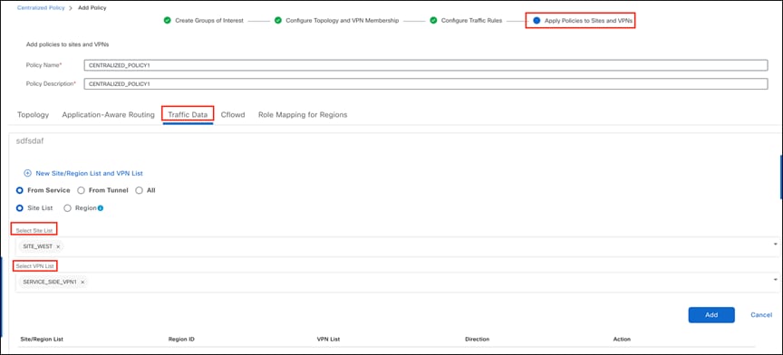Switch to Application-Aware Routing tab

coord(109,115)
